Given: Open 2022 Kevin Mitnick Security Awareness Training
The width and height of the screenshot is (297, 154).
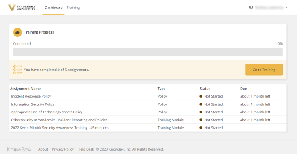Looking at the screenshot, I should pos(60,128).
